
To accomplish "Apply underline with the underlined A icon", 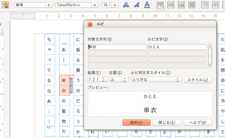I will (x=147, y=5).
